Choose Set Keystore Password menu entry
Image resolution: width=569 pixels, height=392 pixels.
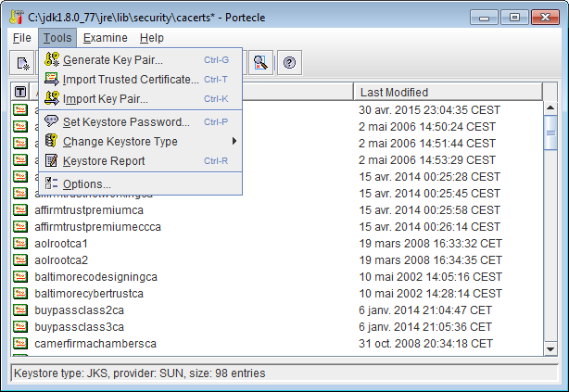pos(126,122)
